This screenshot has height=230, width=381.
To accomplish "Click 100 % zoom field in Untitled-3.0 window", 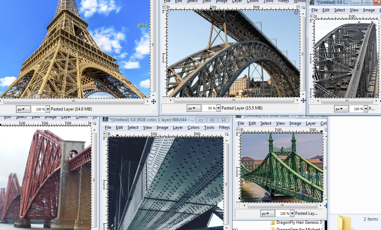I will tap(357, 109).
